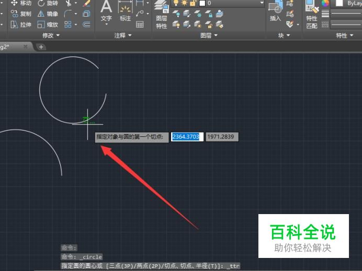Image resolution: width=362 pixels, height=271 pixels.
Task: Expand the 修改 (Modify) panel
Action: click(x=51, y=36)
